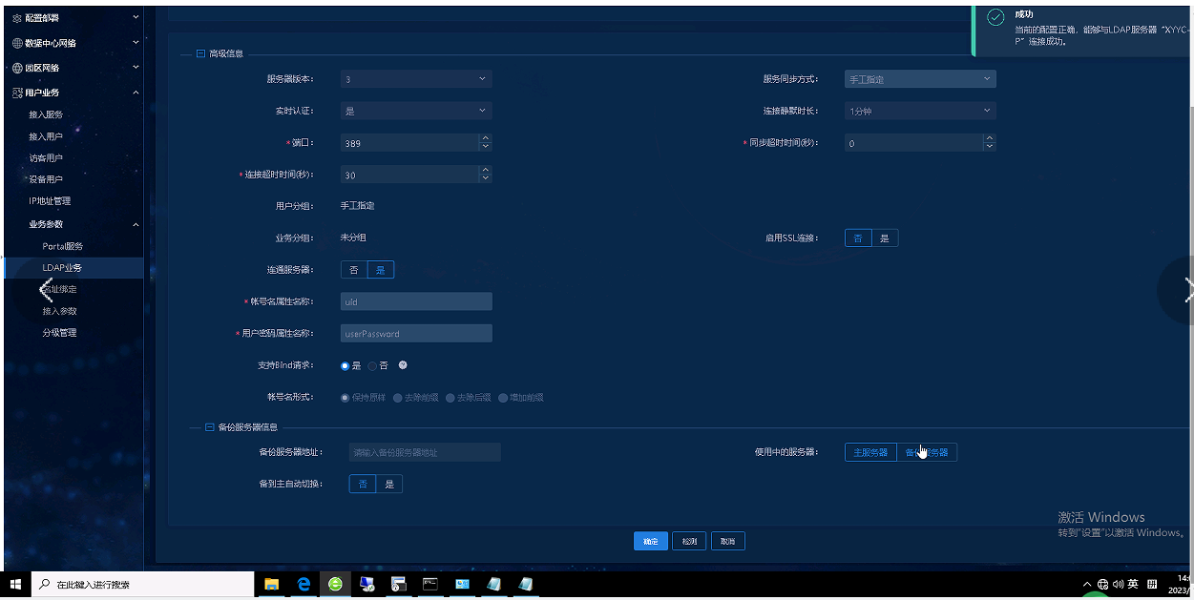Viewport: 1194px width, 600px height.
Task: Click the 配置部署 gear icon in sidebar
Action: click(x=17, y=17)
